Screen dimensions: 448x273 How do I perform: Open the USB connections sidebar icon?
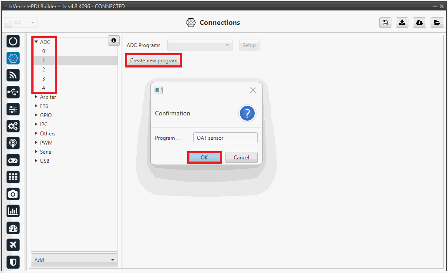coord(13,92)
